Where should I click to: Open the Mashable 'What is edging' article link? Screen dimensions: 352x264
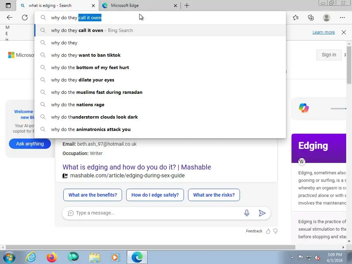137,167
